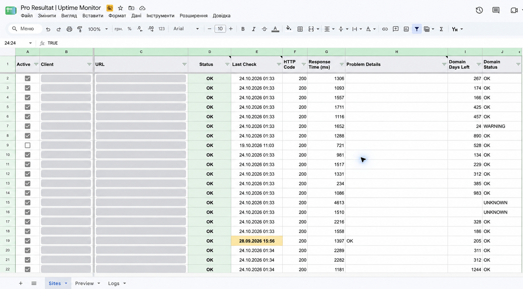Show the all sheets list
The image size is (523, 289).
(x=34, y=283)
